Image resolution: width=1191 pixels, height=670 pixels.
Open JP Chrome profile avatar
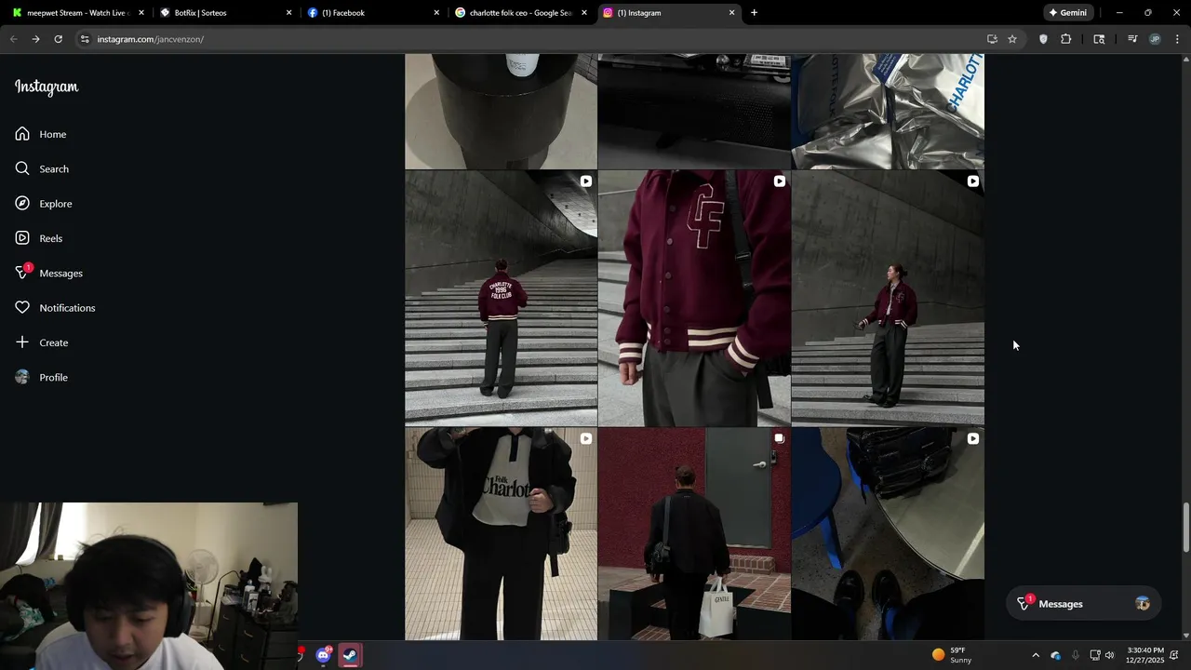click(x=1155, y=39)
